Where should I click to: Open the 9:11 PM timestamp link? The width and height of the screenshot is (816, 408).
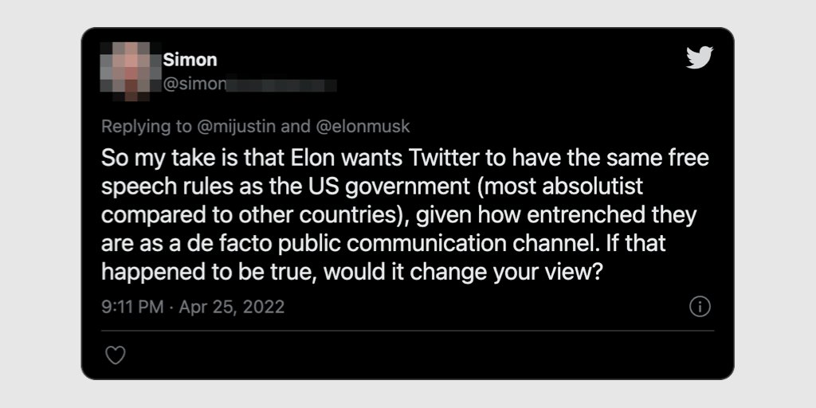click(131, 307)
